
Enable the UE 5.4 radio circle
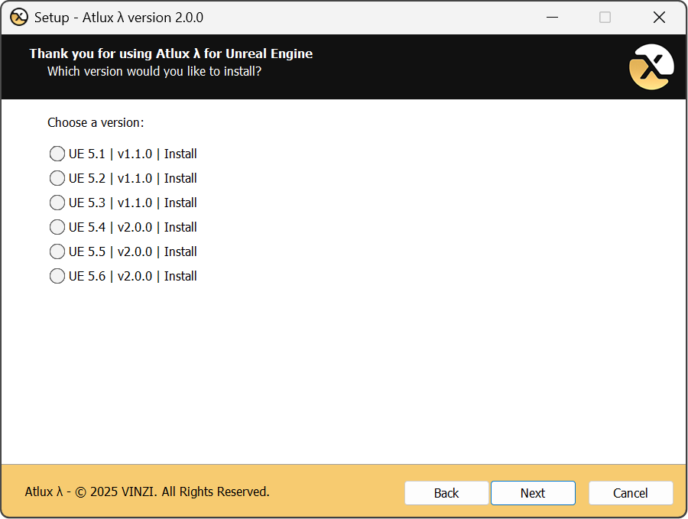[57, 227]
